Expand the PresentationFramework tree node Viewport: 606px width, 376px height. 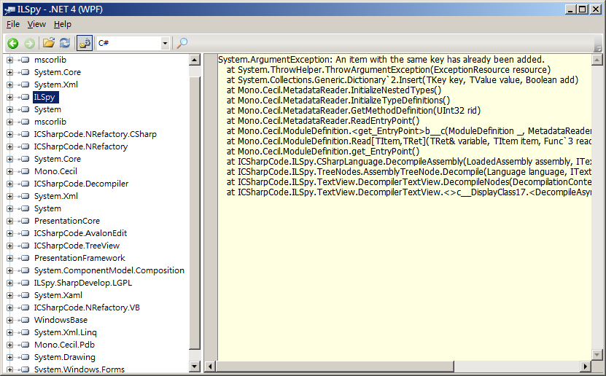tap(10, 258)
